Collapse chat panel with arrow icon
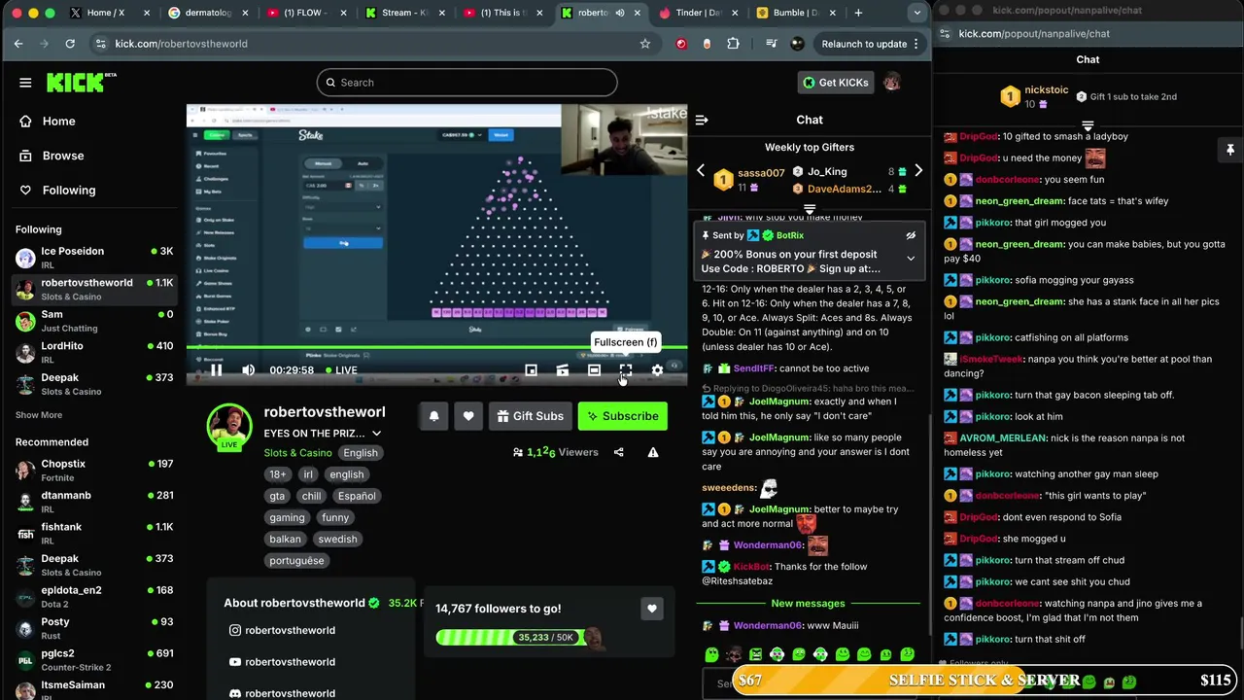 pos(702,120)
